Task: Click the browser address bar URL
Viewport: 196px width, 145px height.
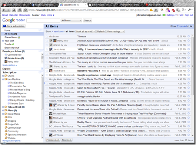Action: point(89,10)
